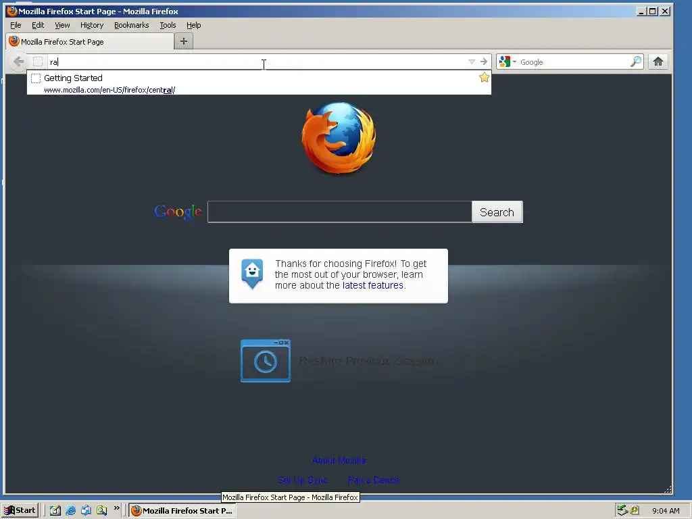Click the quick launch magnifier folder icon
This screenshot has height=519, width=692.
pyautogui.click(x=101, y=510)
